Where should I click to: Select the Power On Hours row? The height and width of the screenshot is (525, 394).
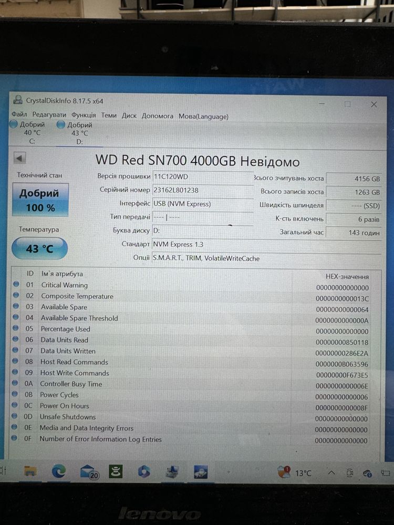tap(191, 406)
